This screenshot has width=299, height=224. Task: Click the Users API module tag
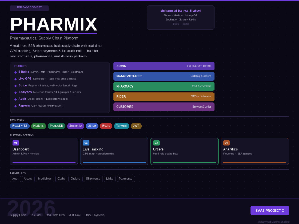(28, 179)
